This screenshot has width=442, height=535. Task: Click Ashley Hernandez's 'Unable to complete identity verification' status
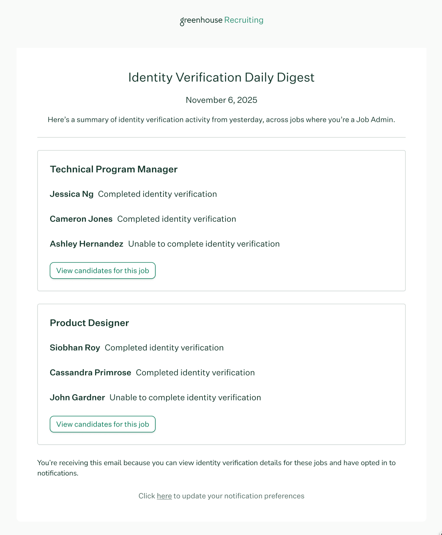204,244
